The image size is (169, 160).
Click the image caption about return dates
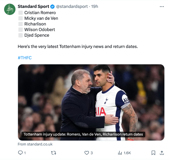[83, 134]
